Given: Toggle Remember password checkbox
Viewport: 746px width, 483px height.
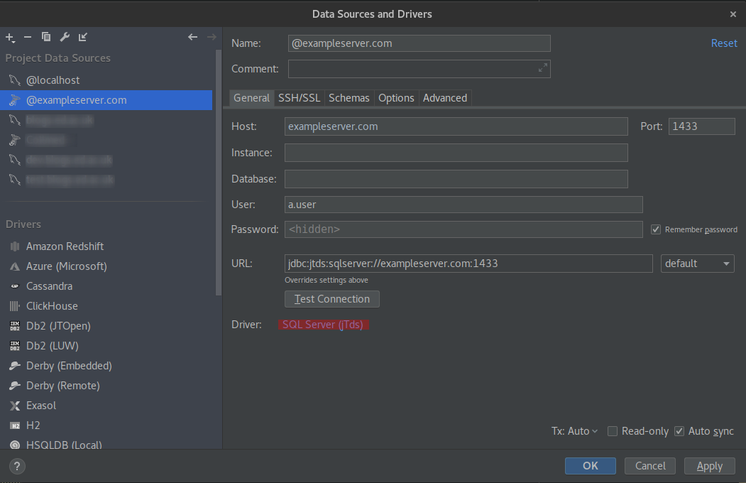Looking at the screenshot, I should [x=656, y=229].
